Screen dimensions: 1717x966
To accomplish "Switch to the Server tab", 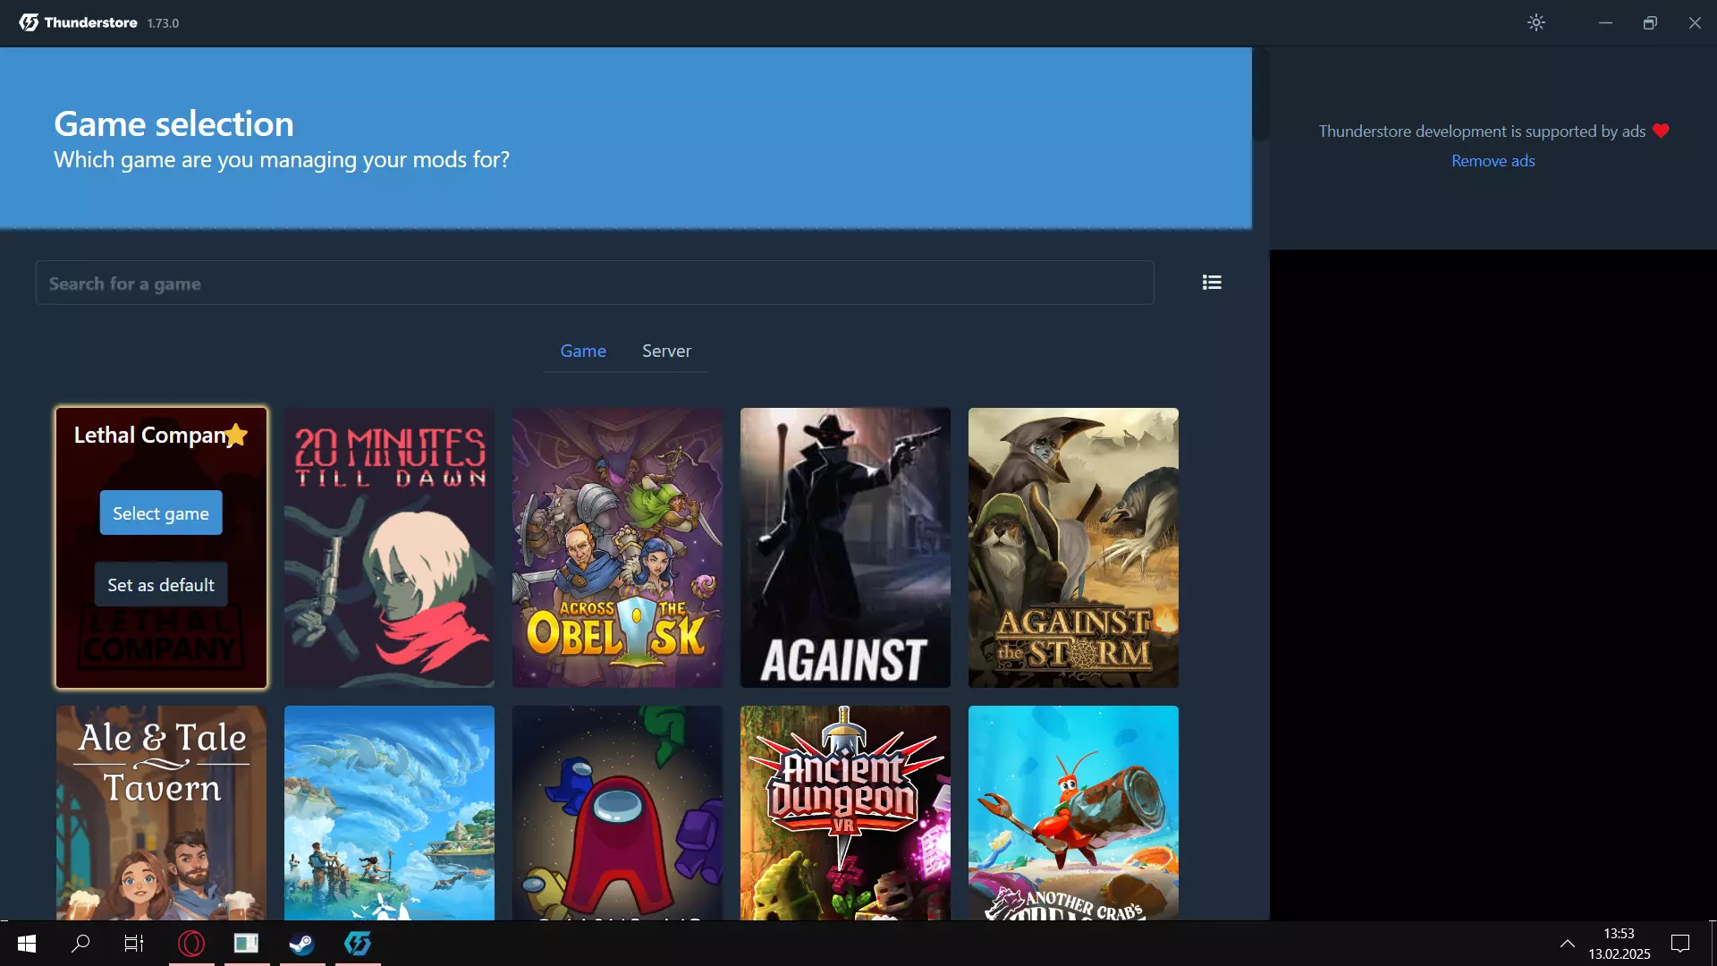I will click(x=666, y=351).
